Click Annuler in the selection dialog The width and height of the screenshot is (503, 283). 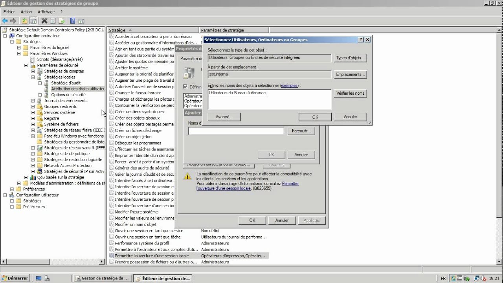point(351,117)
